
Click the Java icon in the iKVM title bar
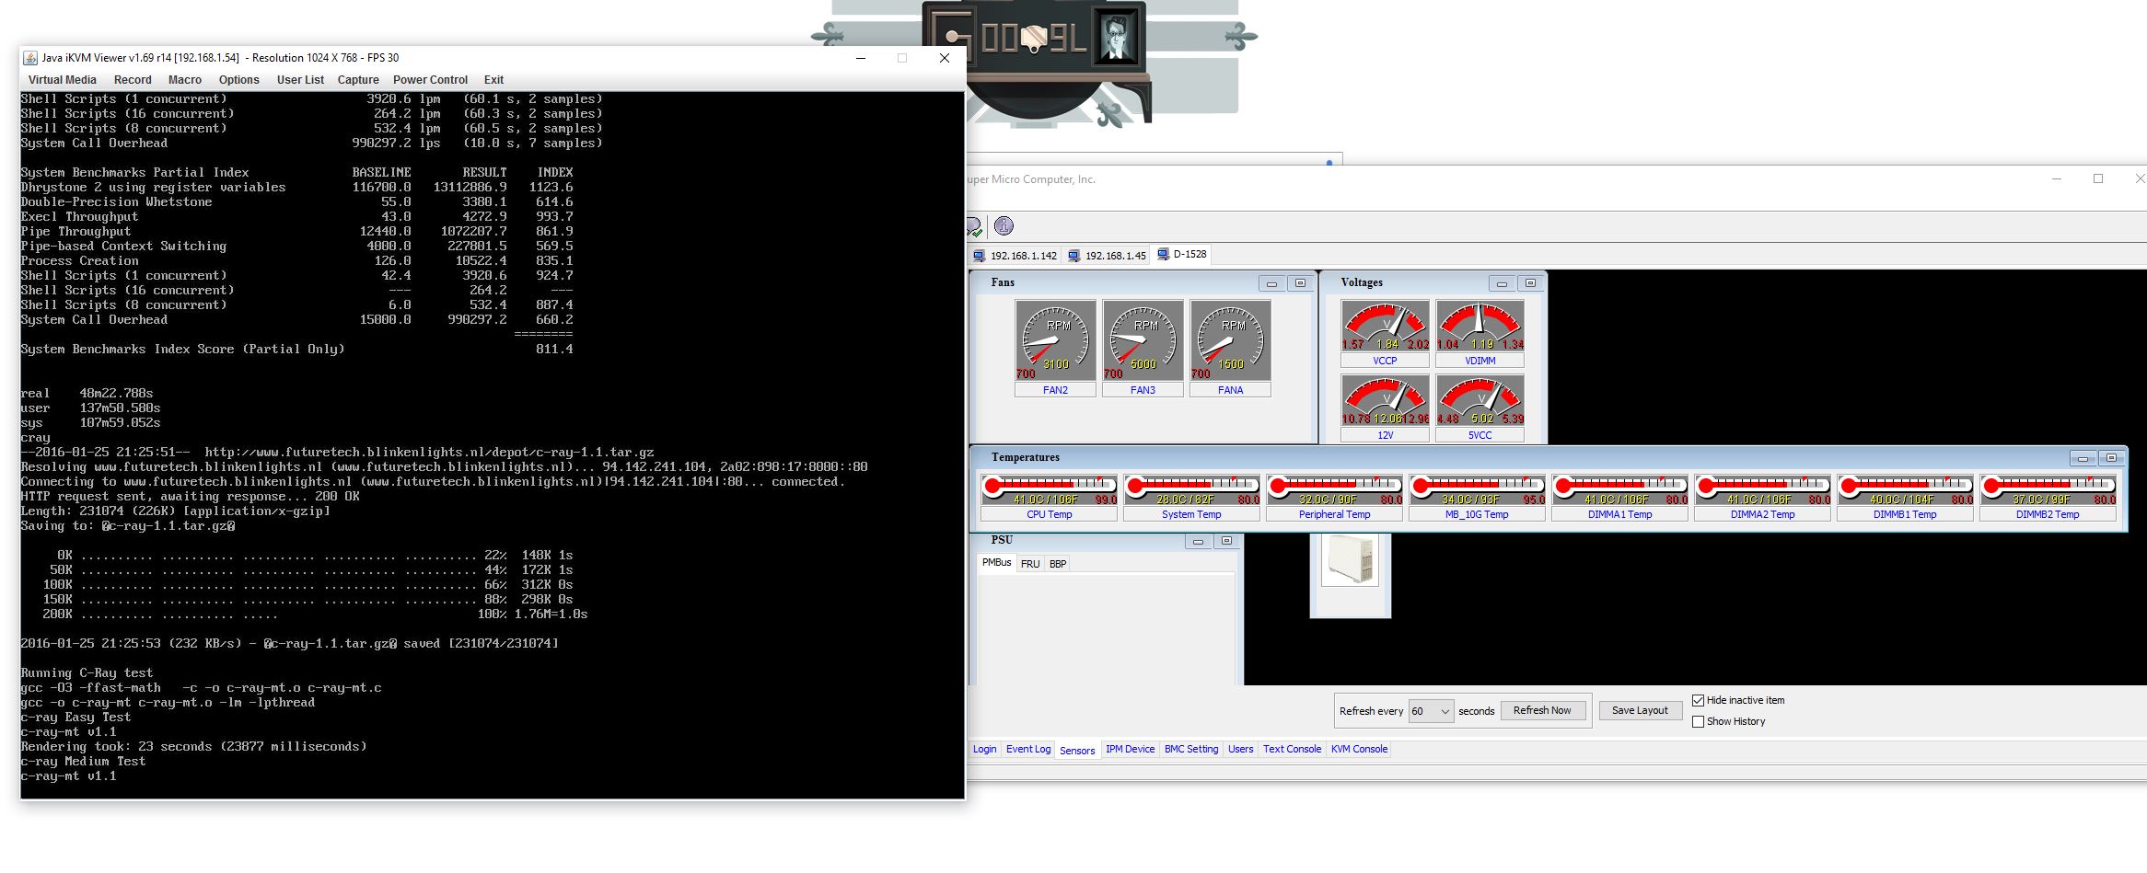[x=30, y=58]
